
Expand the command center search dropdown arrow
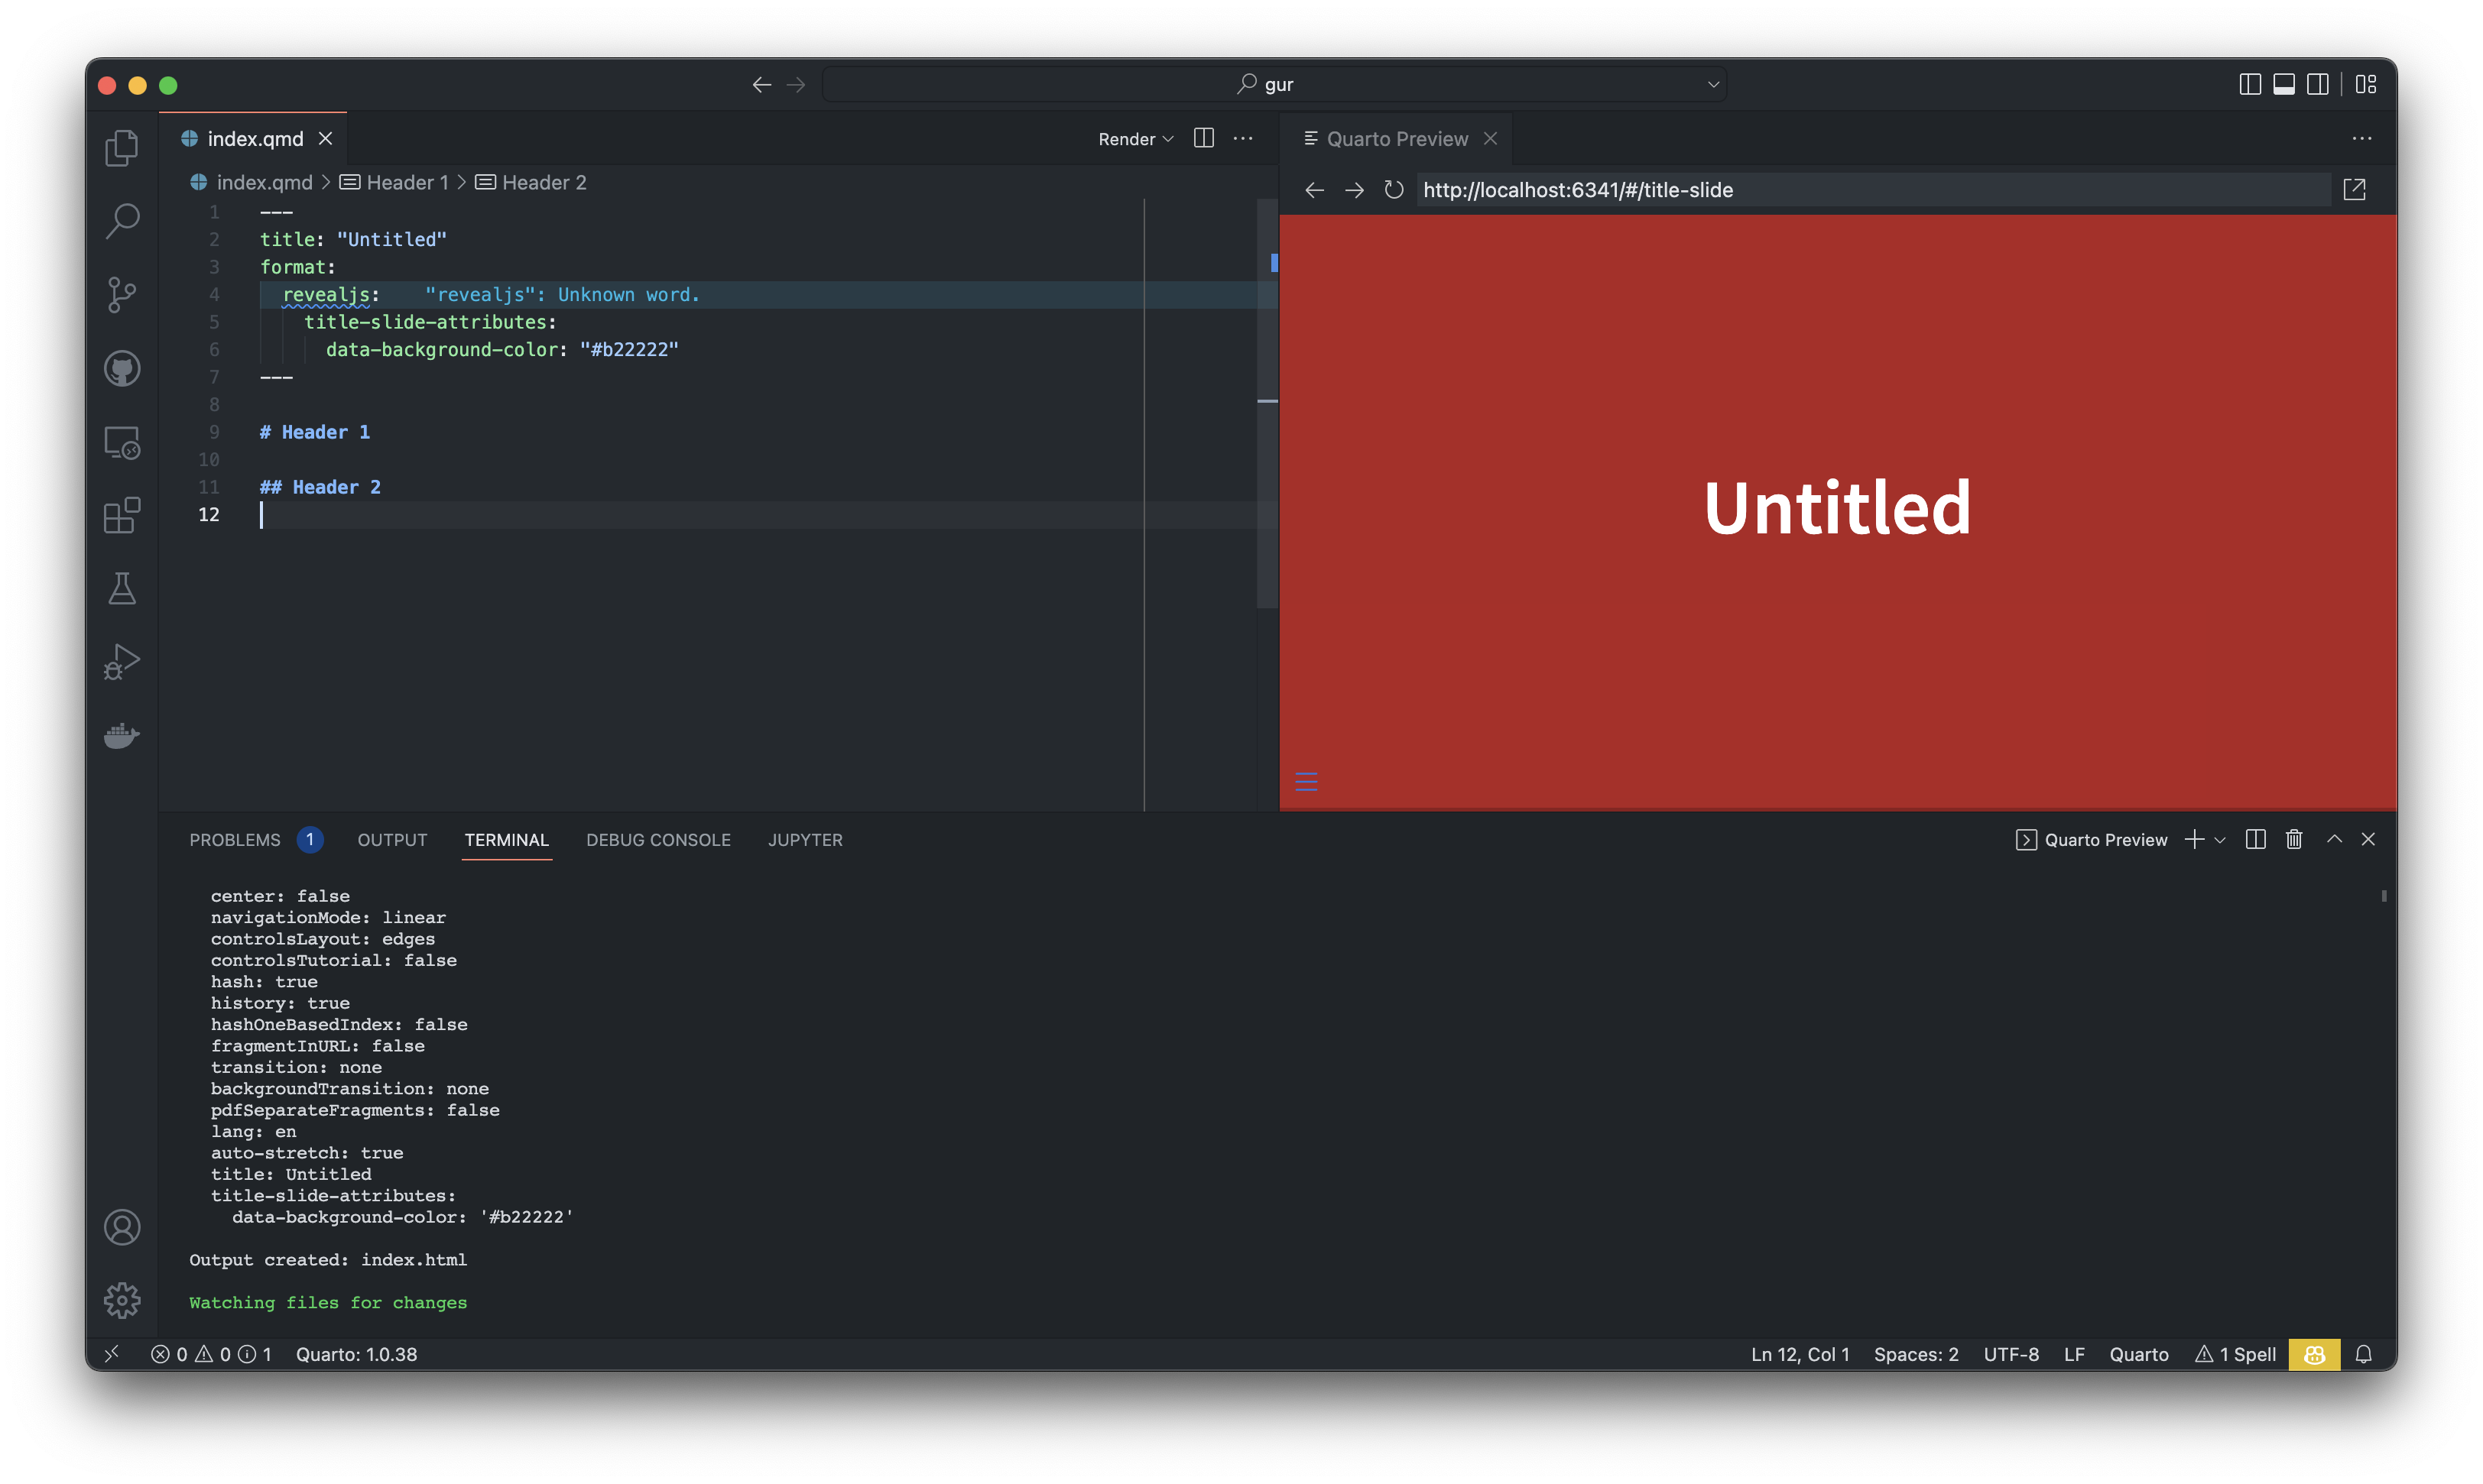point(1712,85)
